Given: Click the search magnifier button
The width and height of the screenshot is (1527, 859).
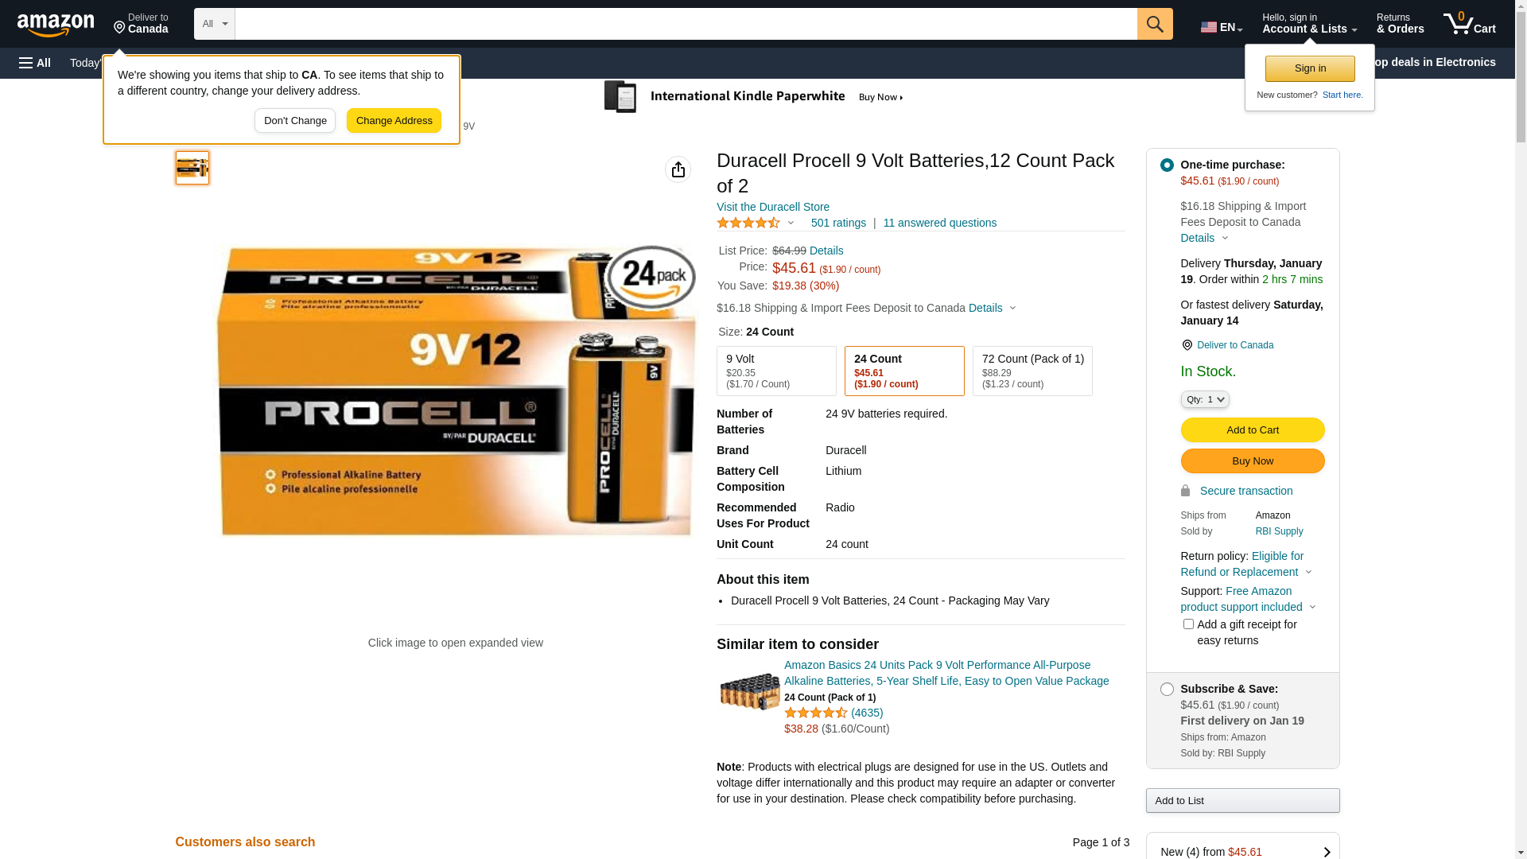Looking at the screenshot, I should tap(1155, 24).
